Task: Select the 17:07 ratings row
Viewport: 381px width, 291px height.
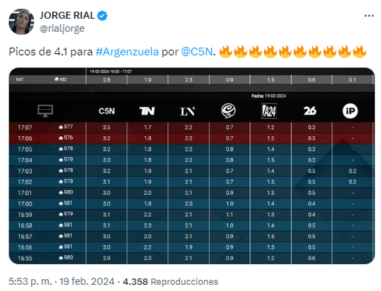Action: coord(192,127)
